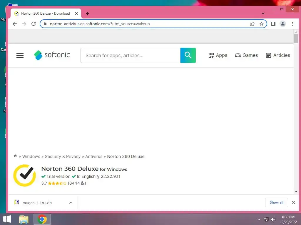Image resolution: width=301 pixels, height=225 pixels.
Task: Open a new browser tab
Action: [88, 13]
